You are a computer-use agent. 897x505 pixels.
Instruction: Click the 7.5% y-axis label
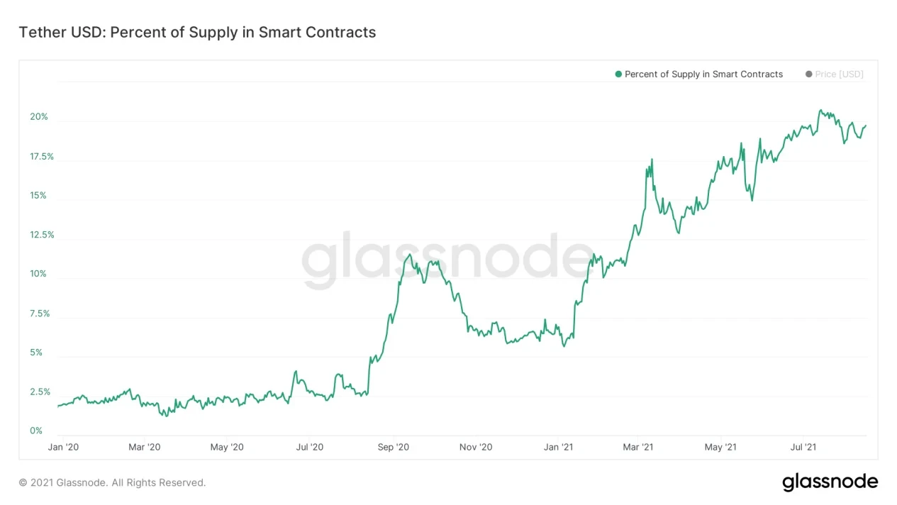[39, 313]
